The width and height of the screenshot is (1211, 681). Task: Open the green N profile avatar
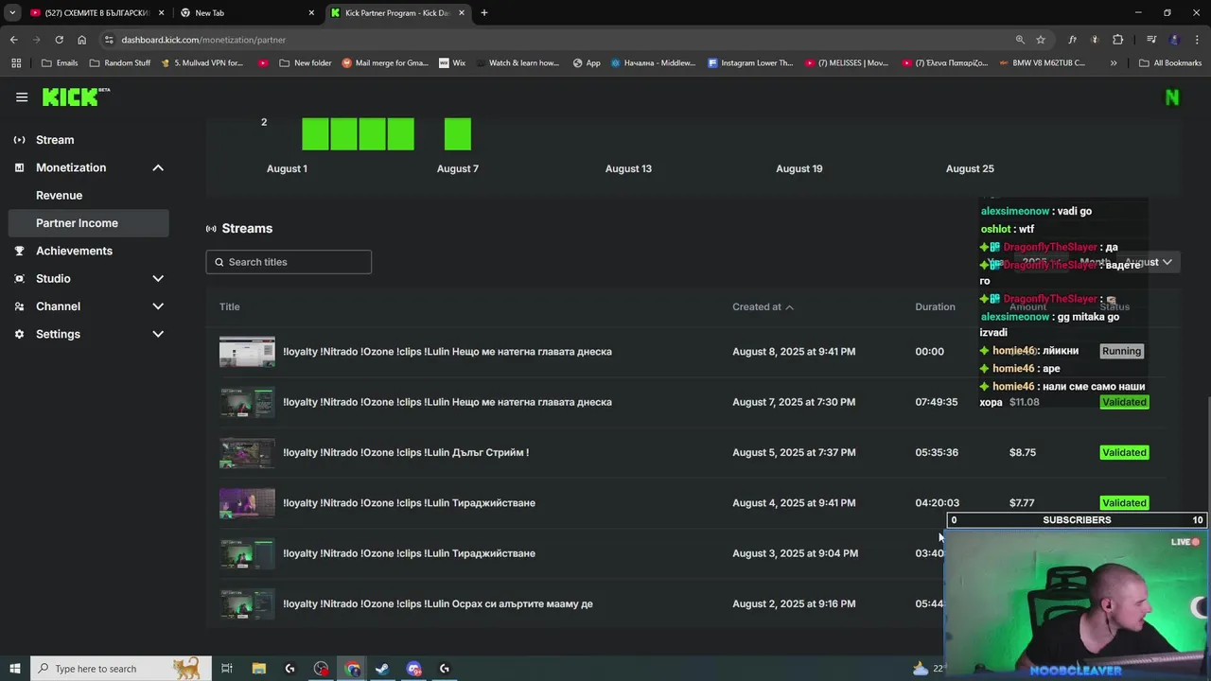point(1172,96)
